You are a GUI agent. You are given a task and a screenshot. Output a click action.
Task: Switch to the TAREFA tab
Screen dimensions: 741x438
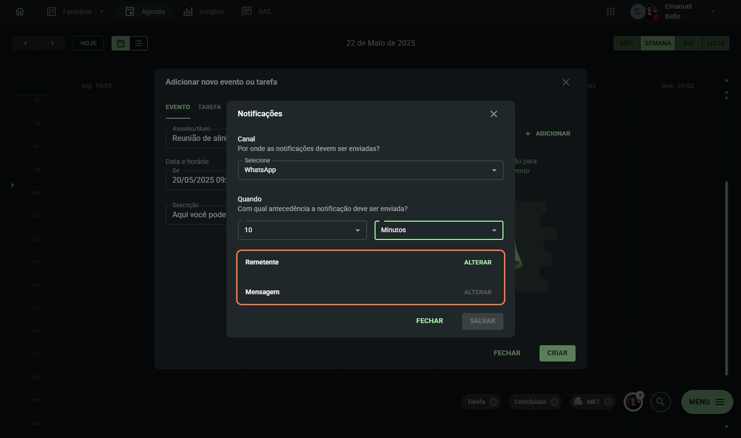coord(210,107)
